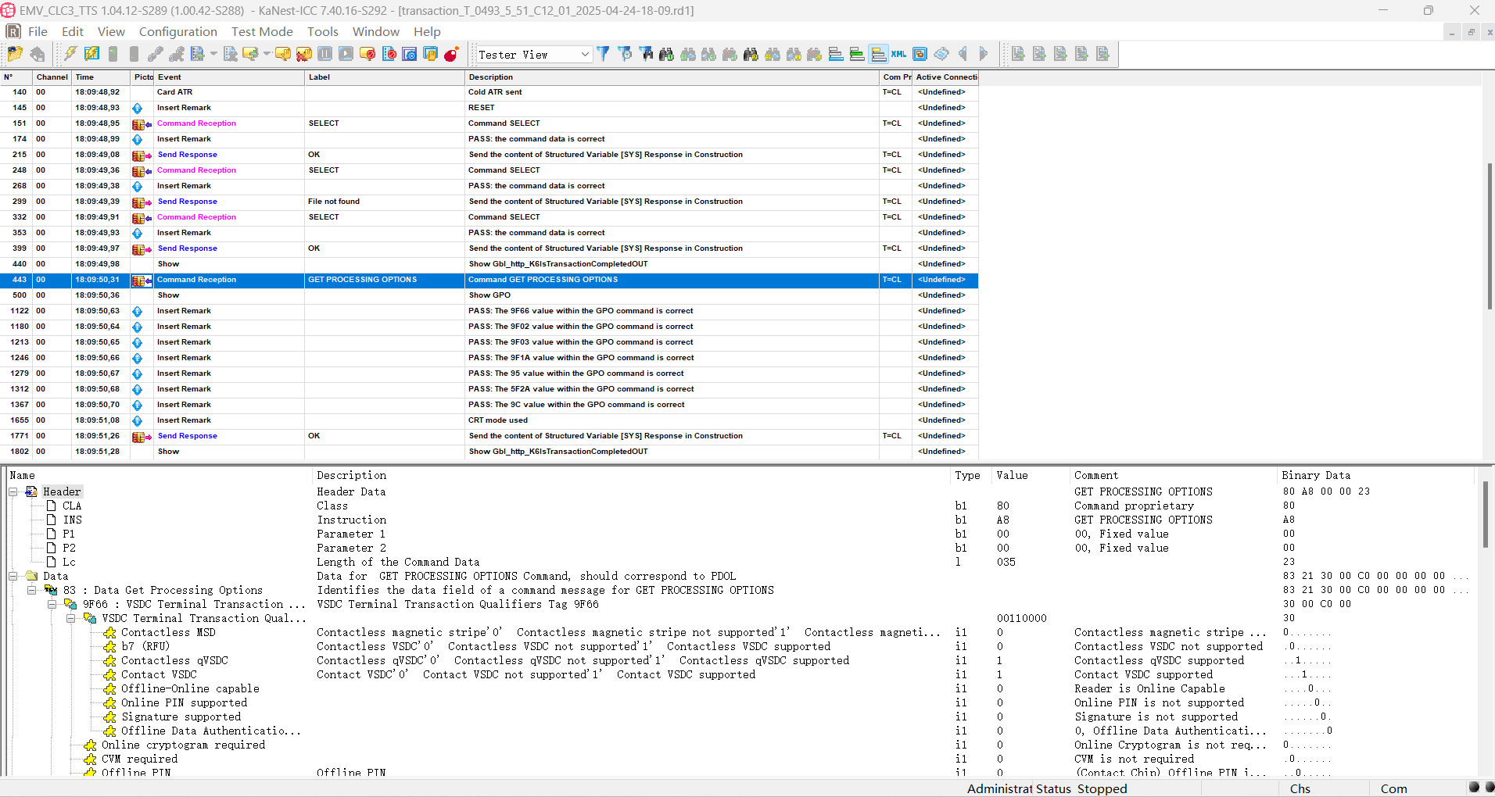1495x797 pixels.
Task: Click the red bomb toolbar icon
Action: click(x=451, y=54)
